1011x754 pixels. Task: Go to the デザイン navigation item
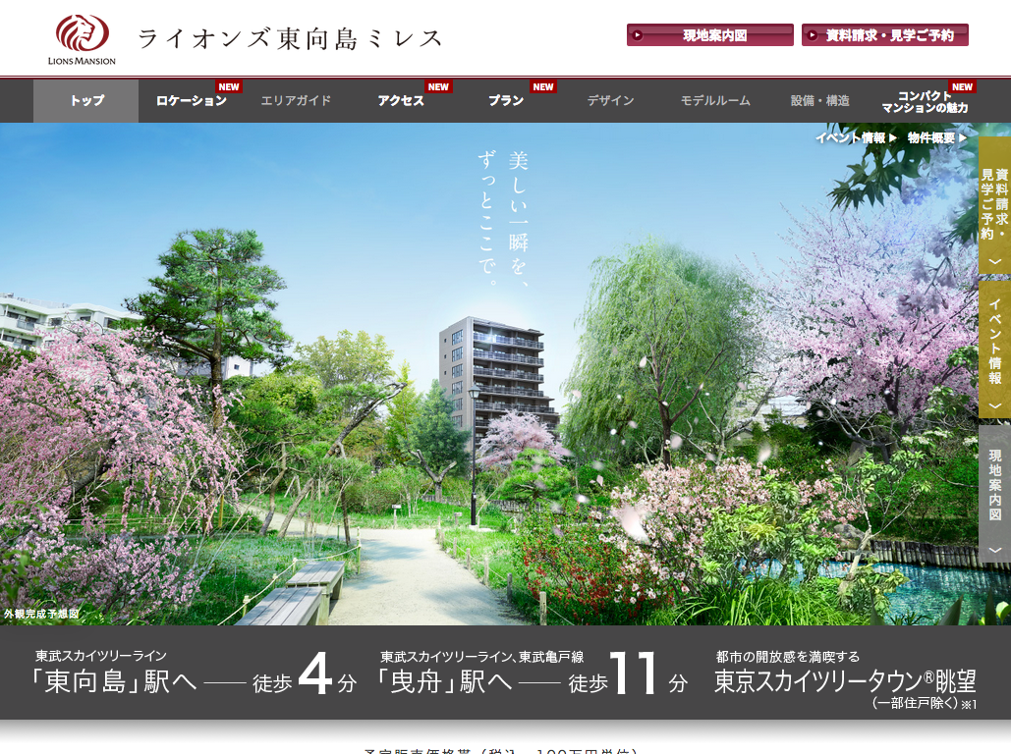[610, 101]
